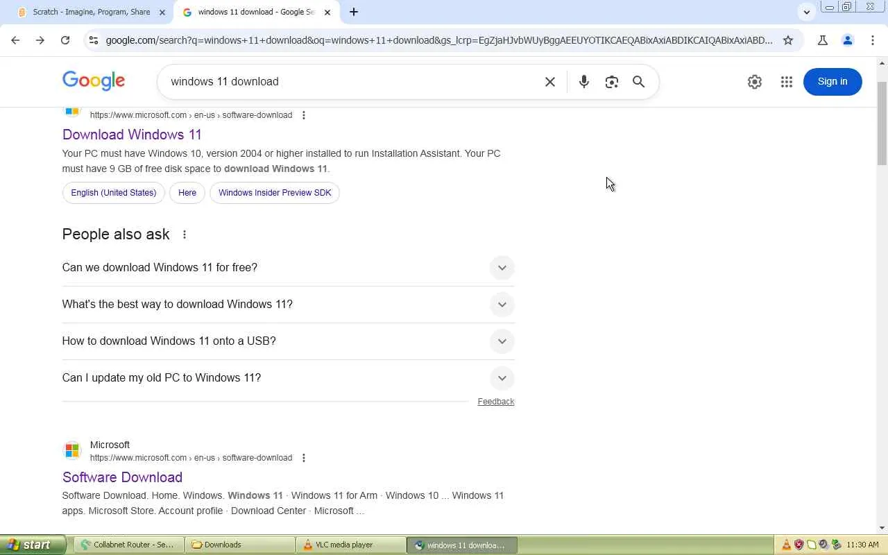The height and width of the screenshot is (555, 888).
Task: Open the Download Windows 11 result link
Action: (x=132, y=135)
